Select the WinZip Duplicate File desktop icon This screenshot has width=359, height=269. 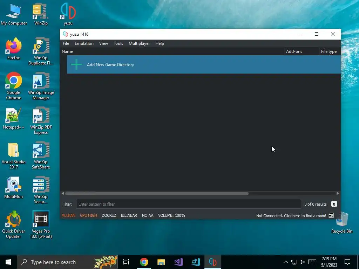(x=41, y=51)
